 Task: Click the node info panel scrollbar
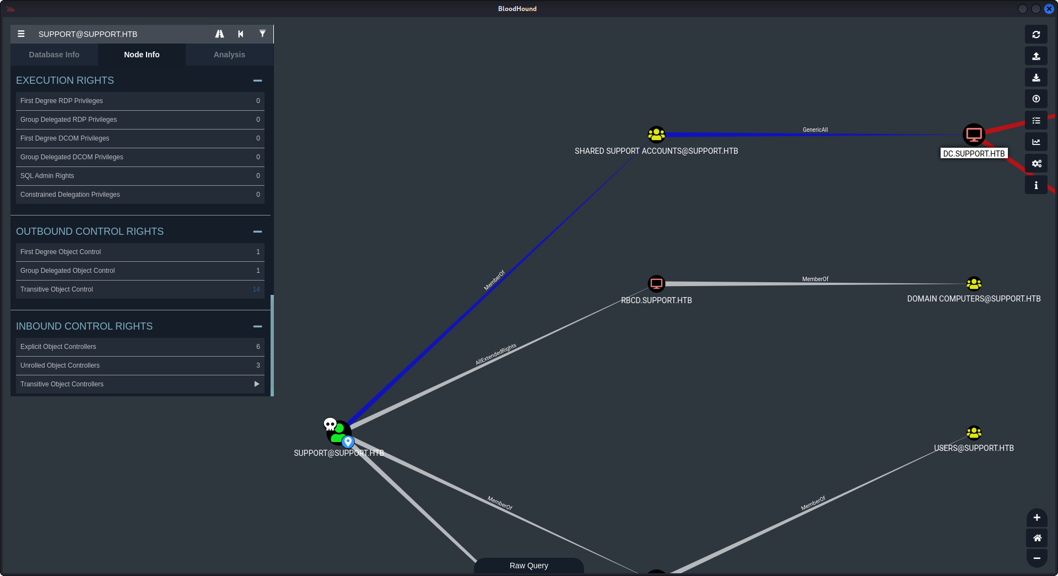pyautogui.click(x=272, y=346)
